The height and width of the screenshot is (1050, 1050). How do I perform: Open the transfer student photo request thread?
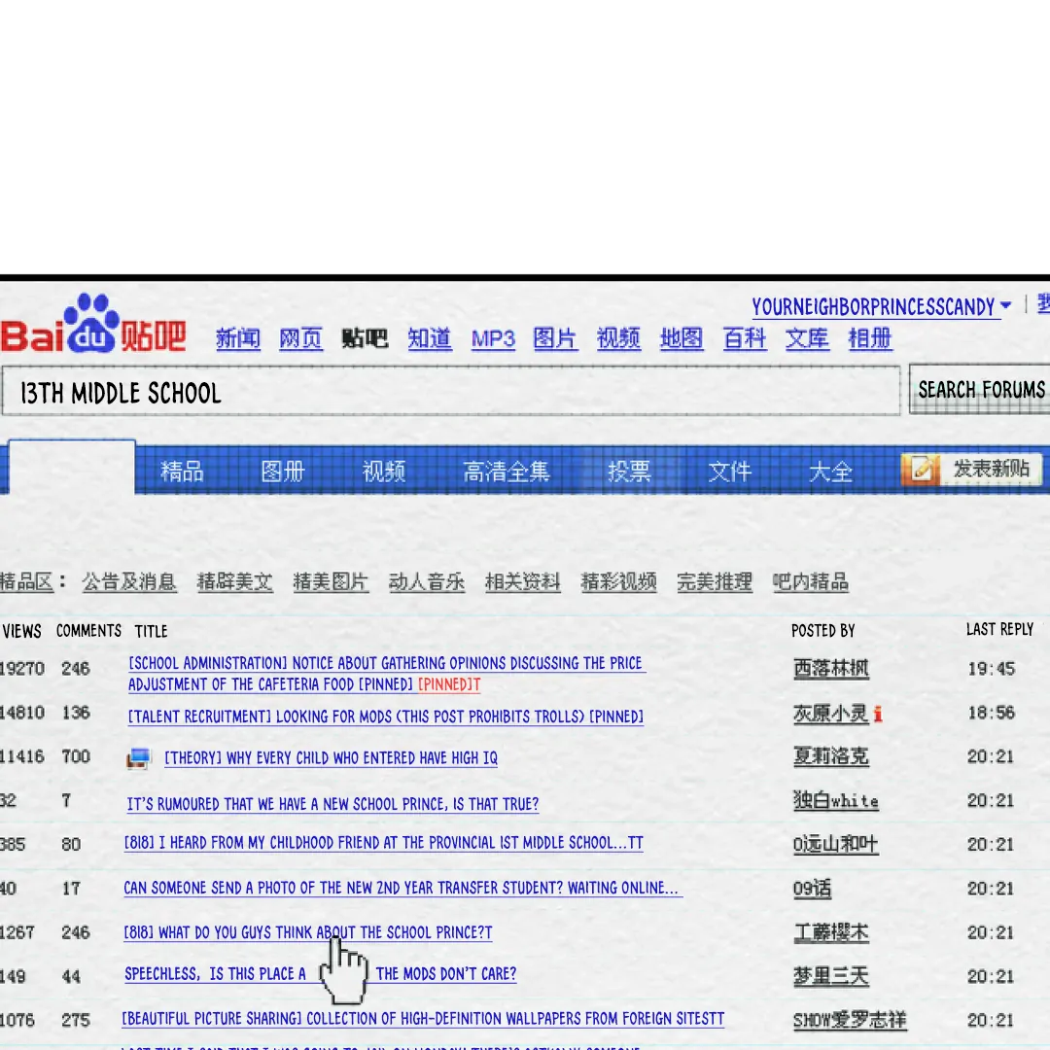[x=402, y=888]
